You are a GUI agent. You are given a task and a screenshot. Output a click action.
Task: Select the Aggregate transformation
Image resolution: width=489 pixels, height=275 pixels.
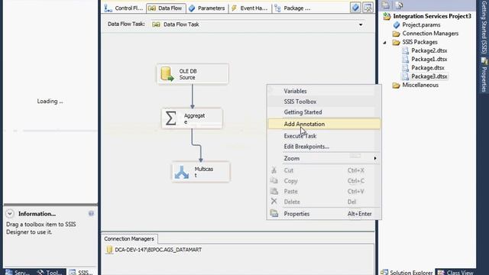pyautogui.click(x=192, y=118)
